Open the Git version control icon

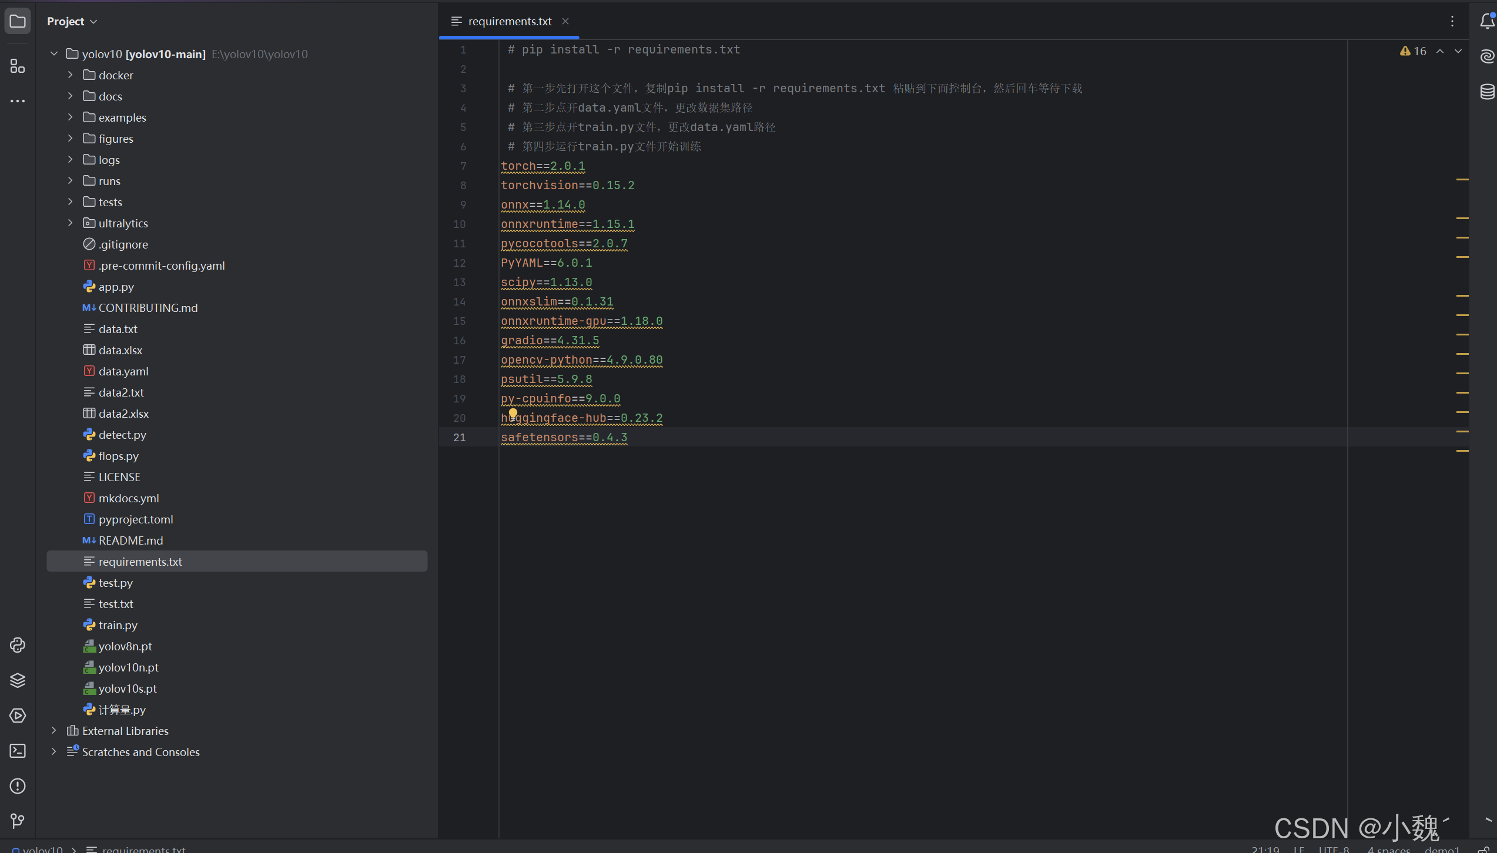[x=18, y=821]
